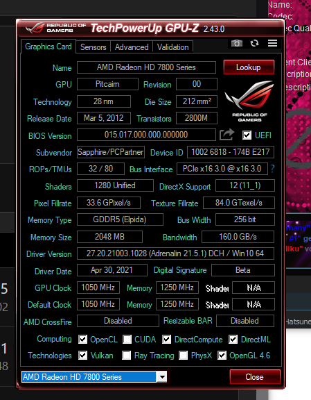Toggle the OpenGL 4.6 checkbox
311x400 pixels.
tap(222, 356)
